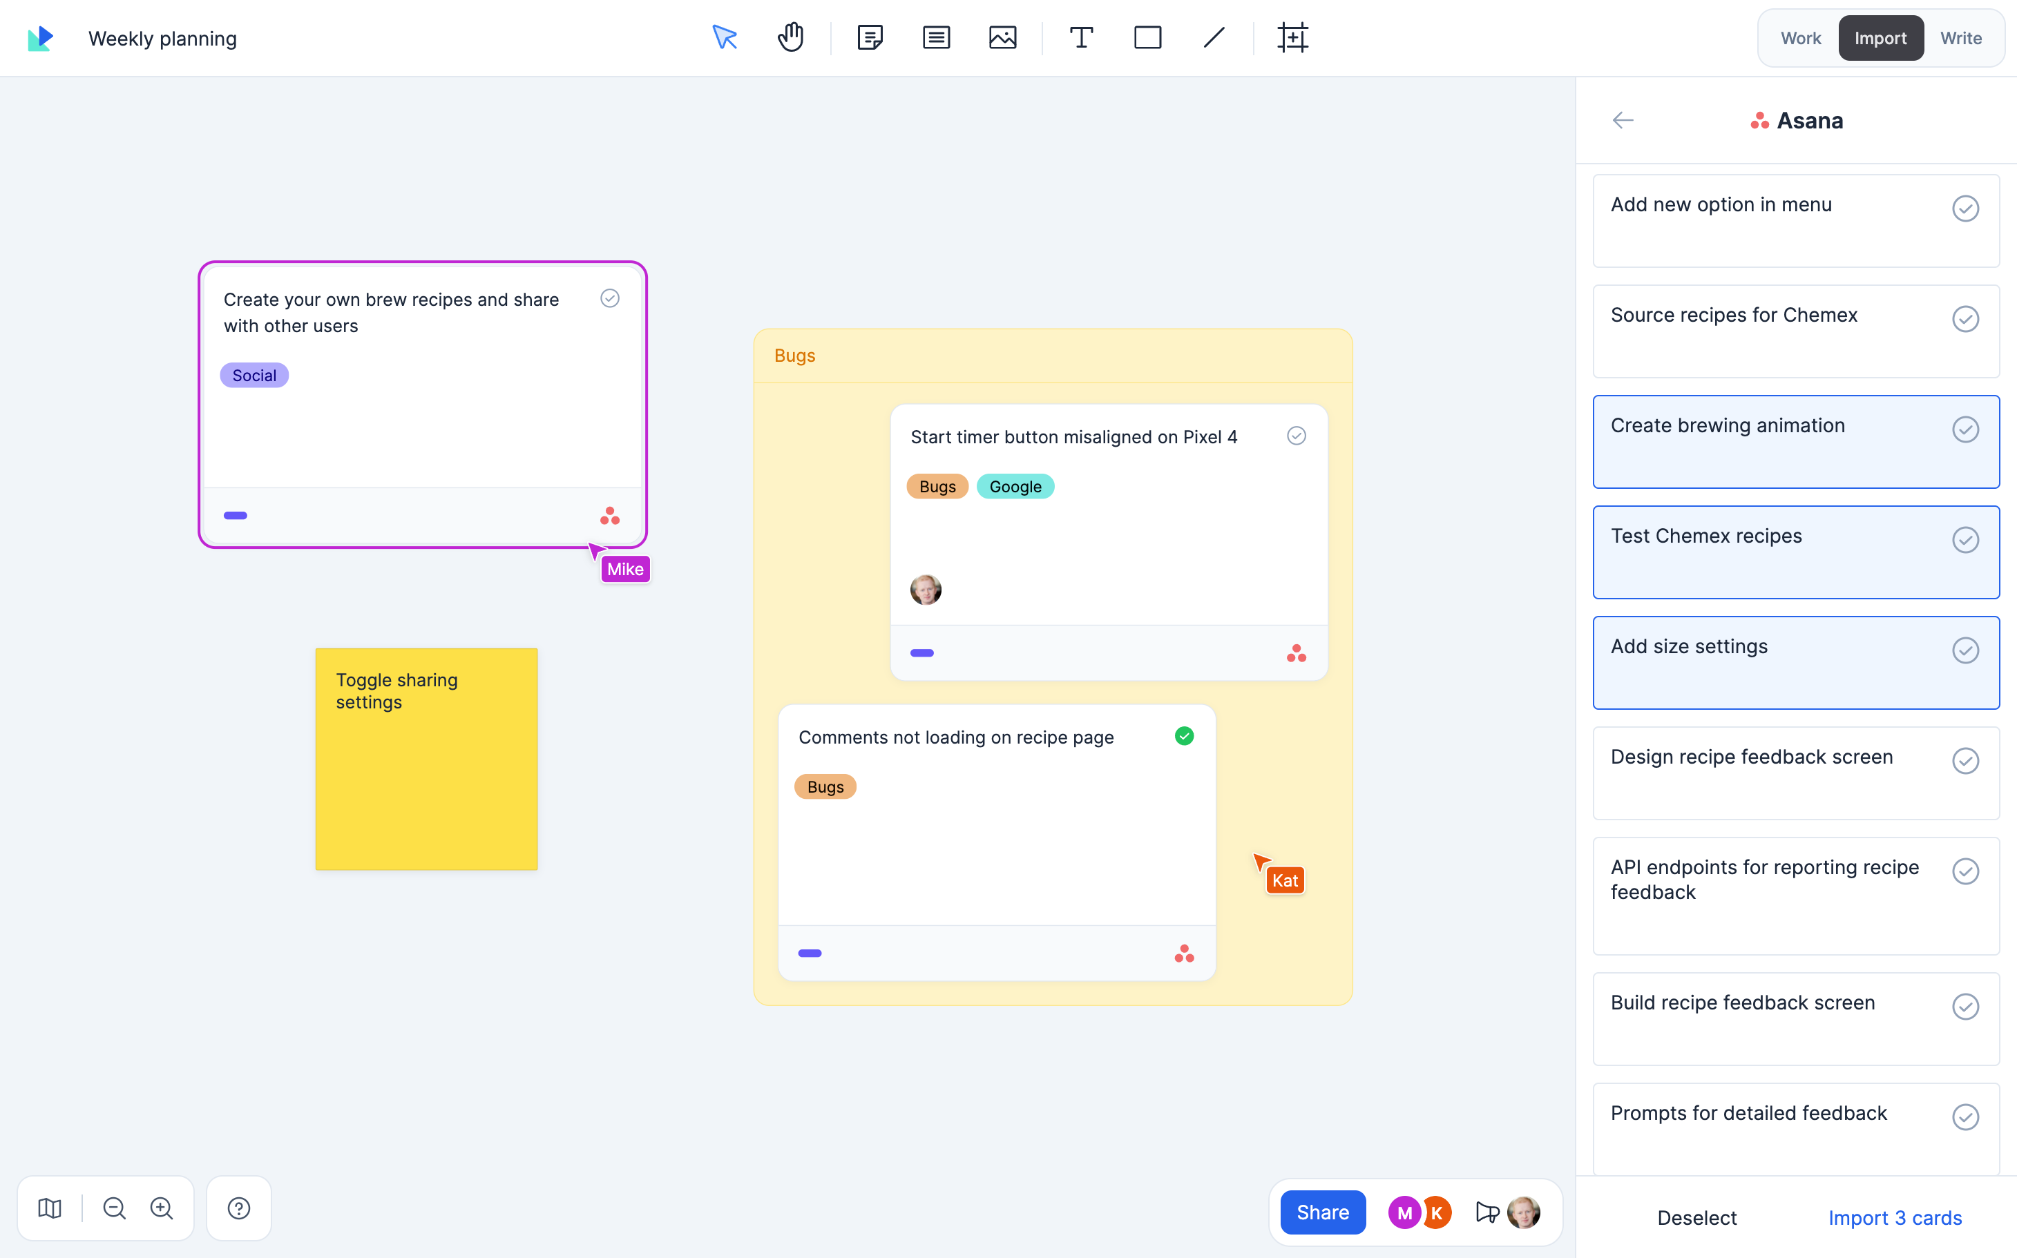Toggle check on Source recipes for Chemex
Screen dimensions: 2017x1258
(1965, 319)
